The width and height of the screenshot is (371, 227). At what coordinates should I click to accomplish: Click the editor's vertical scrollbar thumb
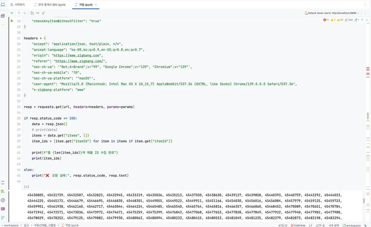coord(368,116)
